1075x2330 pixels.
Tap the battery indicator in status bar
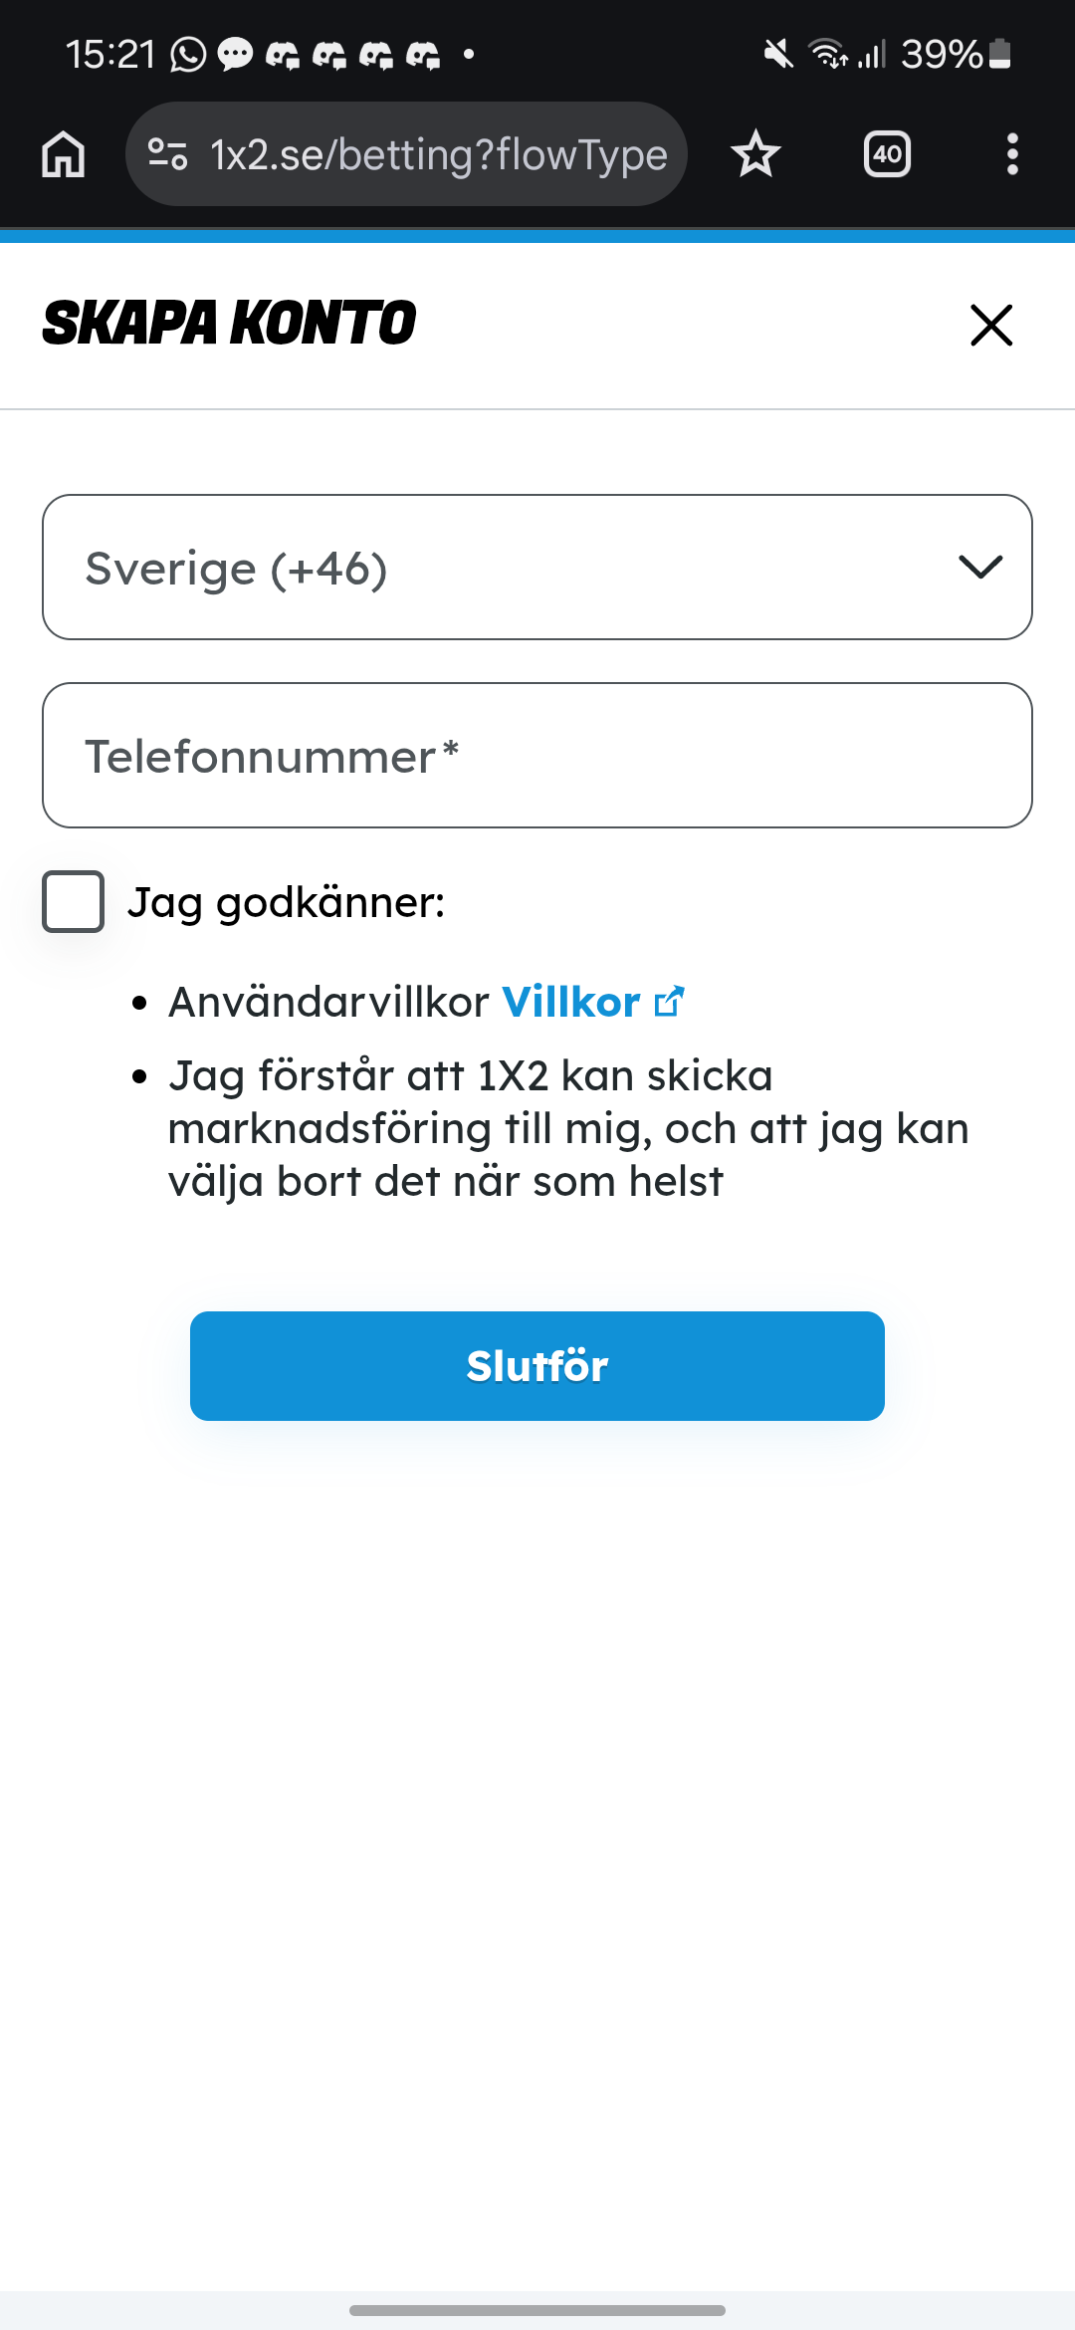pyautogui.click(x=1001, y=54)
